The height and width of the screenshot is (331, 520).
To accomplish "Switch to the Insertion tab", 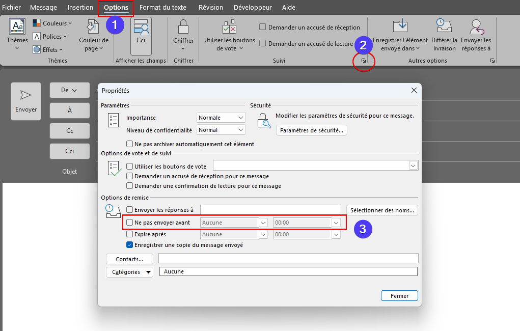I will tap(80, 7).
